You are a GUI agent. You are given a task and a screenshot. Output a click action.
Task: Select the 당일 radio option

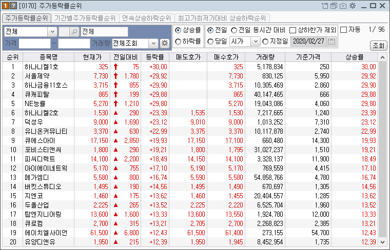[210, 41]
